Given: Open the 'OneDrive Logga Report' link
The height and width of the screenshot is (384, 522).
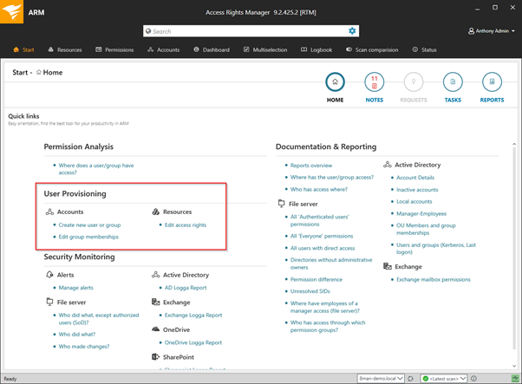Looking at the screenshot, I should (x=193, y=342).
